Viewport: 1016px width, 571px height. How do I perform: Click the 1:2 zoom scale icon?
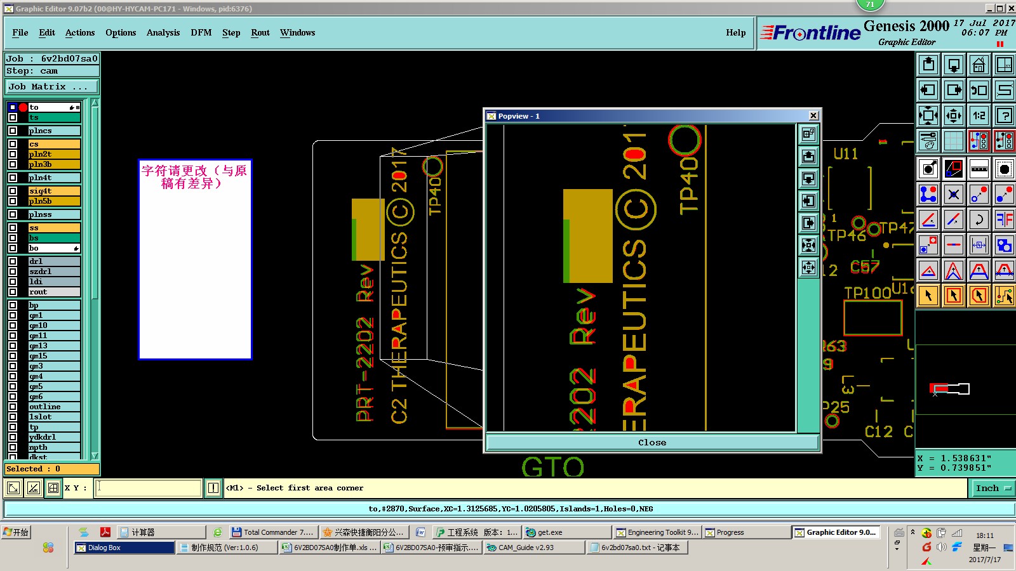(979, 115)
